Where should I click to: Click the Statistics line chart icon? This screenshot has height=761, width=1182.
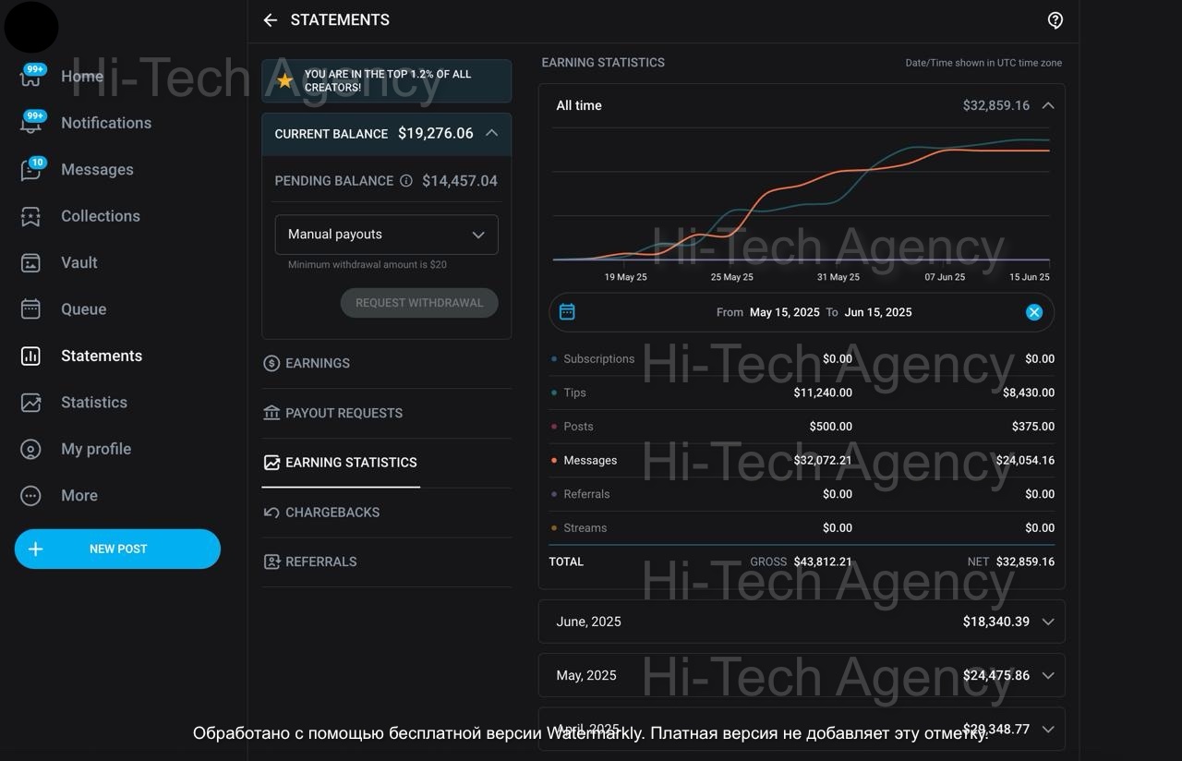(30, 403)
